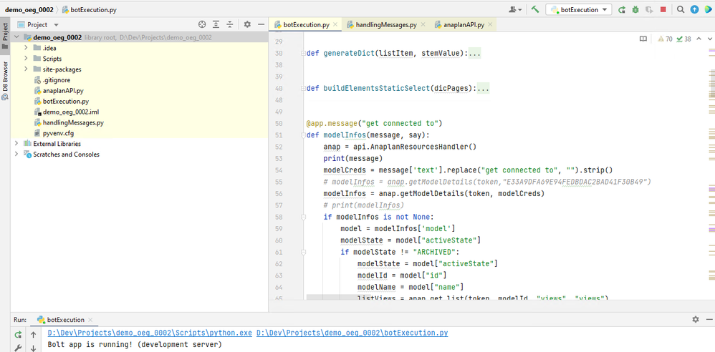Image resolution: width=715 pixels, height=352 pixels.
Task: Close the botExecution.py editor tab
Action: coord(335,25)
